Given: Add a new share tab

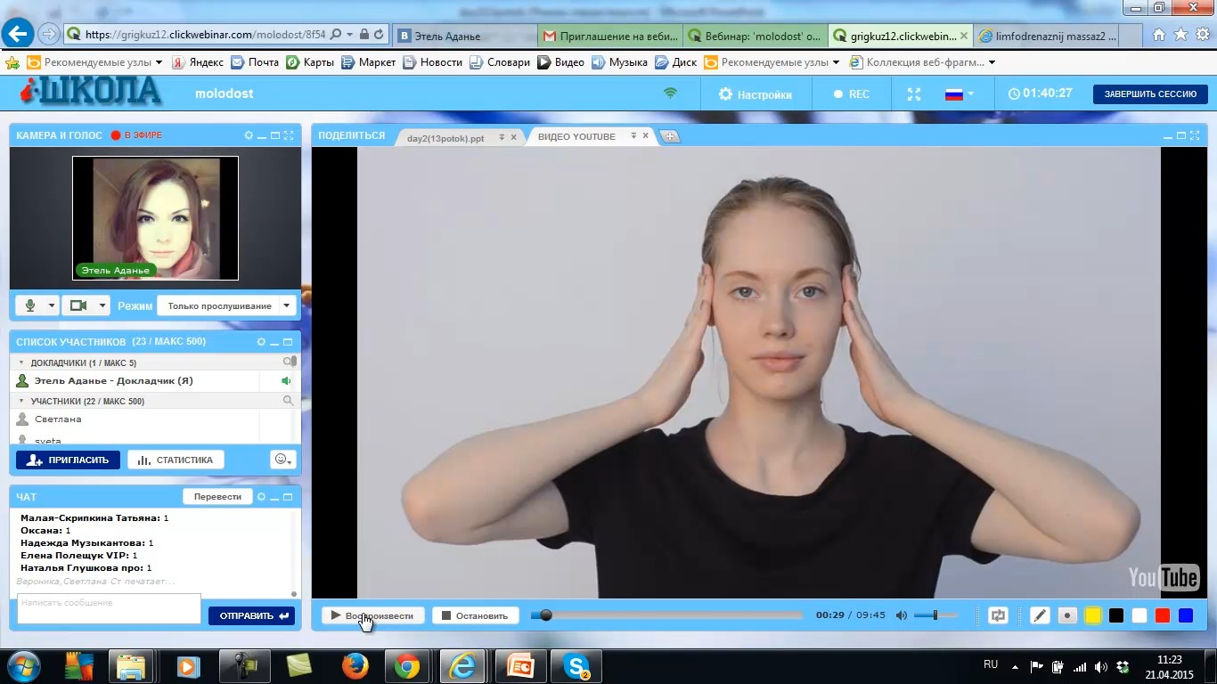Looking at the screenshot, I should (x=670, y=136).
